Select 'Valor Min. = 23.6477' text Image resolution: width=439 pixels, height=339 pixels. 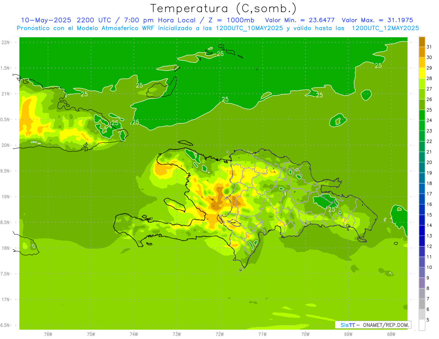pos(300,20)
